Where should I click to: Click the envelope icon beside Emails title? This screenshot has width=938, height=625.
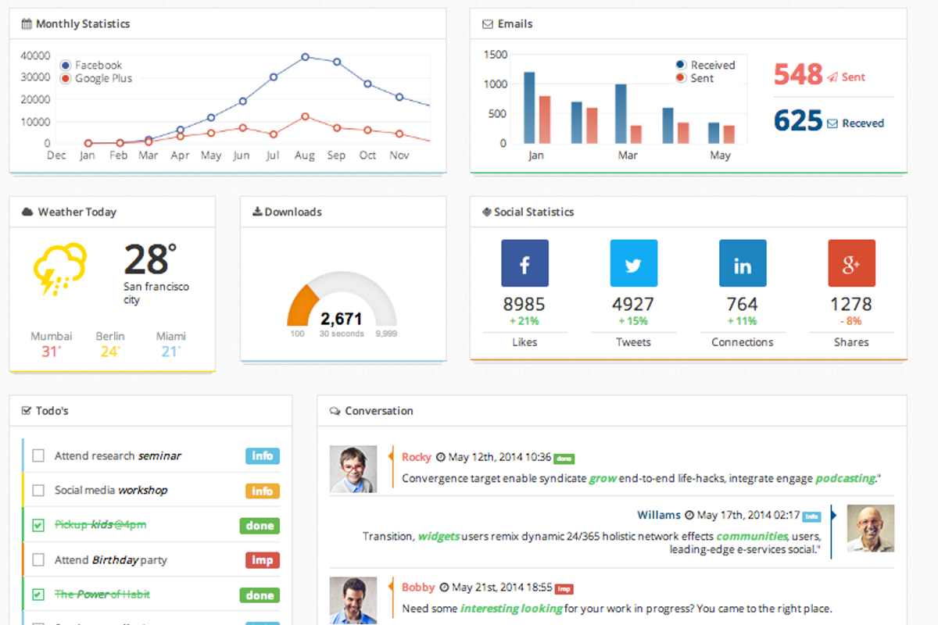coord(488,24)
